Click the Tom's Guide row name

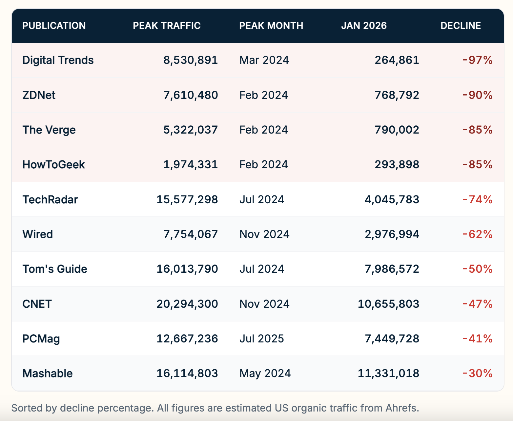pos(55,269)
